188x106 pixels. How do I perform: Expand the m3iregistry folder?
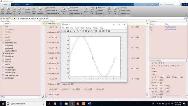[x=1, y=29]
